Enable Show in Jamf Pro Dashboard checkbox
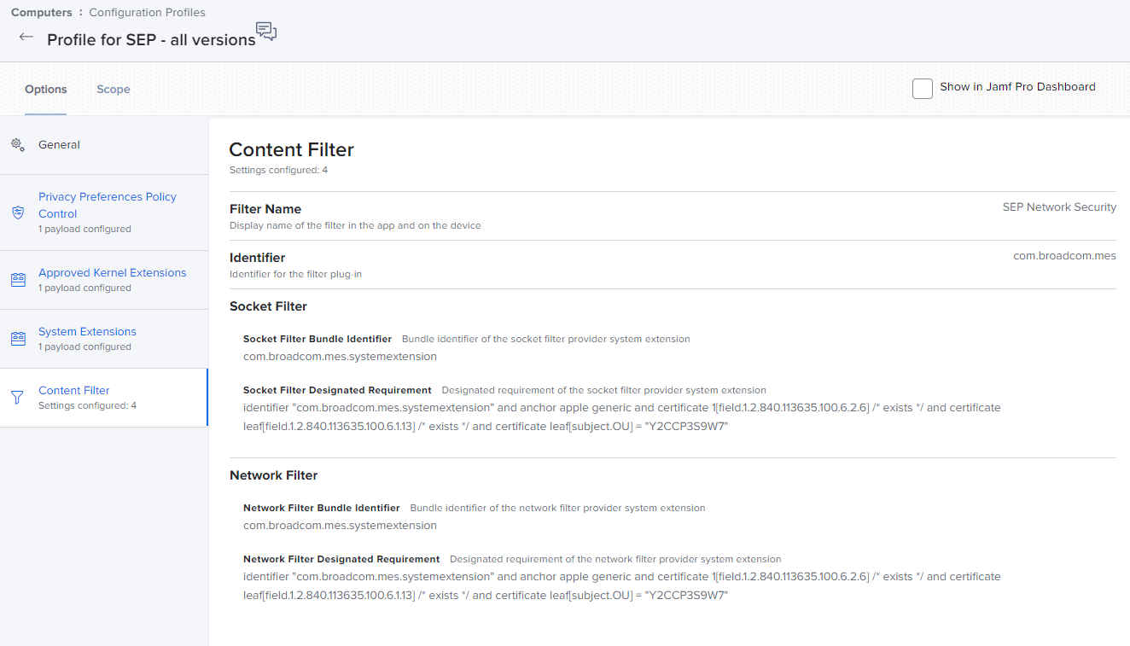 click(x=923, y=88)
